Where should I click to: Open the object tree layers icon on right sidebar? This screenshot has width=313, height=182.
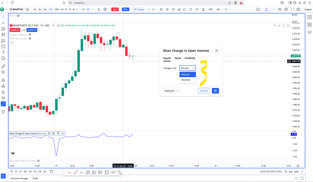coord(309,32)
